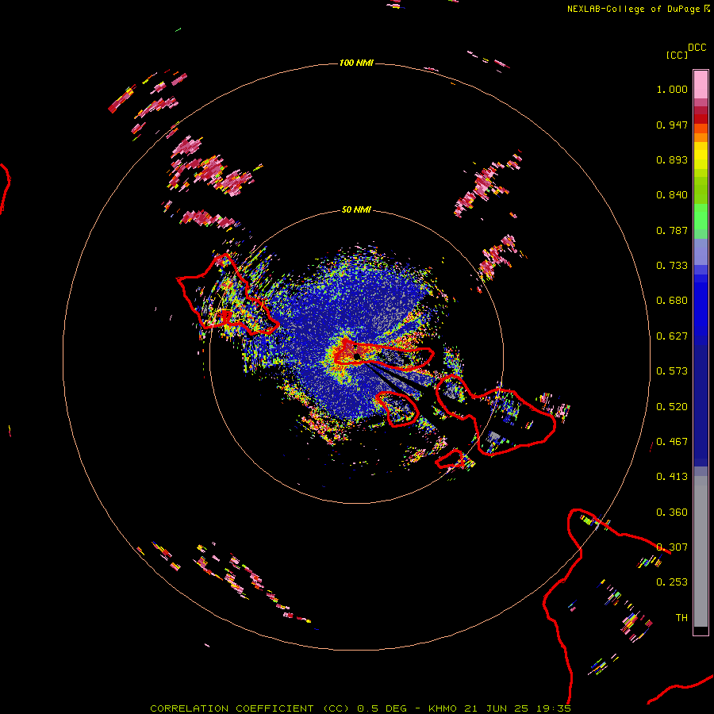714x714 pixels.
Task: Click the 0.893 scale value
Action: [x=672, y=159]
